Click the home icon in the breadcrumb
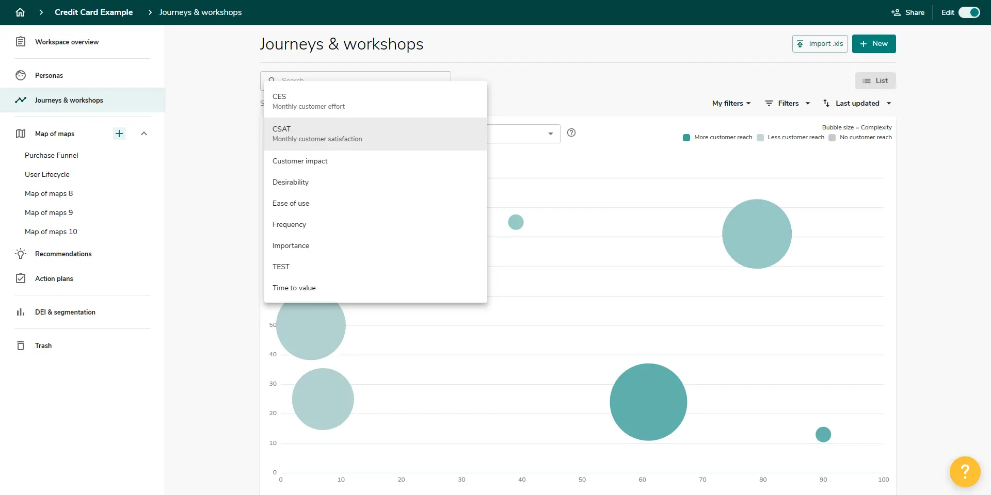The width and height of the screenshot is (991, 495). [20, 12]
